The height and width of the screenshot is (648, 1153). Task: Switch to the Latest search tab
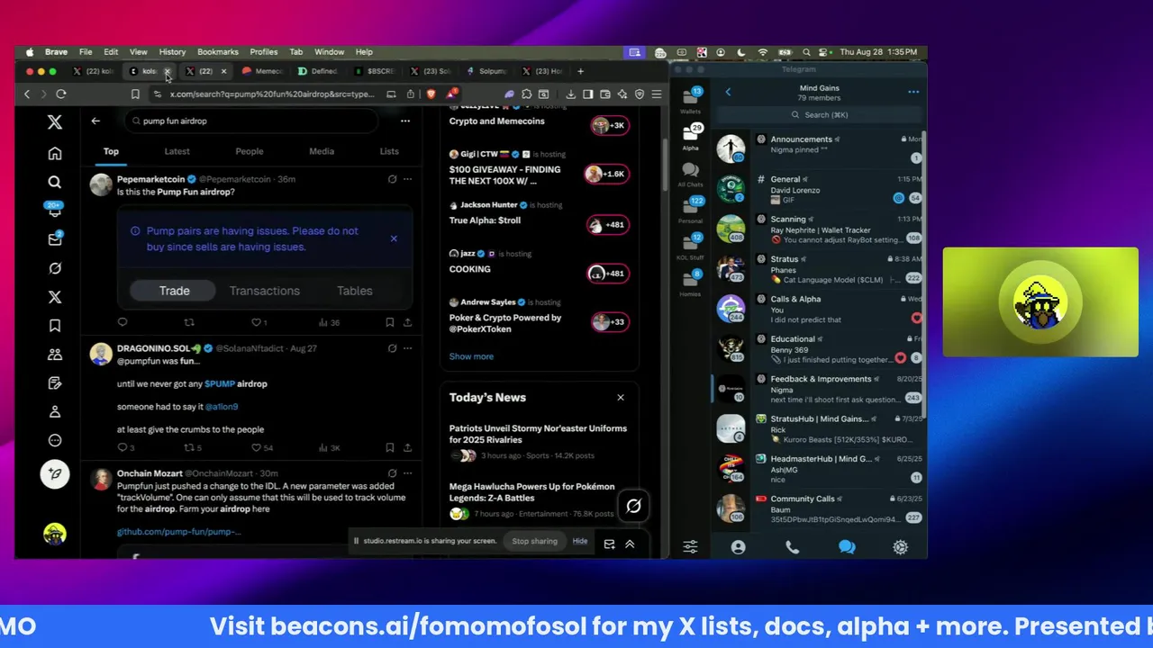point(177,151)
